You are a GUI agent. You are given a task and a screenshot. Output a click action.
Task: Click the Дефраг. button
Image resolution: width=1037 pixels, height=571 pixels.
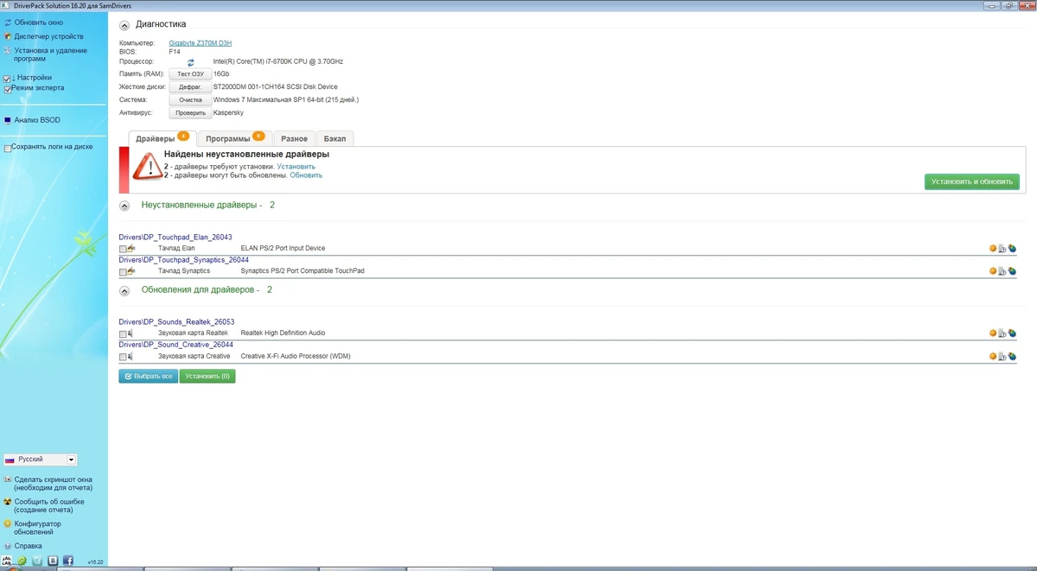[190, 87]
